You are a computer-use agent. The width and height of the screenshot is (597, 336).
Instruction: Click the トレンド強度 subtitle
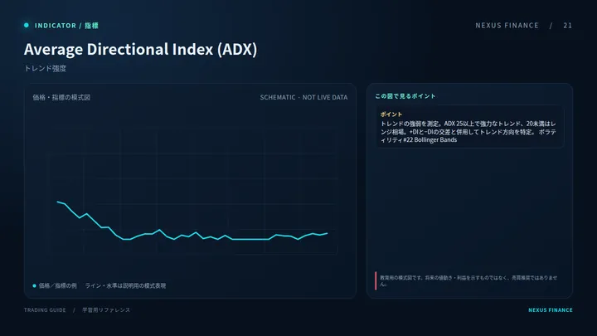pyautogui.click(x=45, y=69)
